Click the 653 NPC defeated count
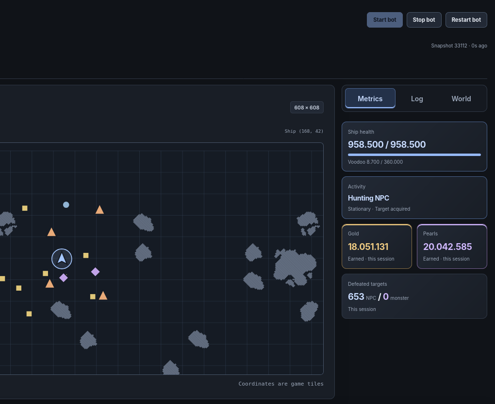 [362, 297]
